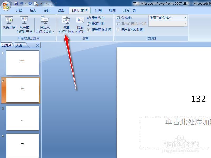Screen dimensions: 211x158
Task: Click the title text 132
Action: point(199,99)
